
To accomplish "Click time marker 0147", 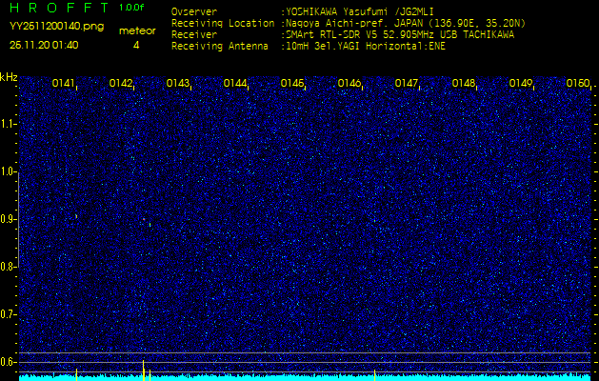I will click(x=406, y=83).
